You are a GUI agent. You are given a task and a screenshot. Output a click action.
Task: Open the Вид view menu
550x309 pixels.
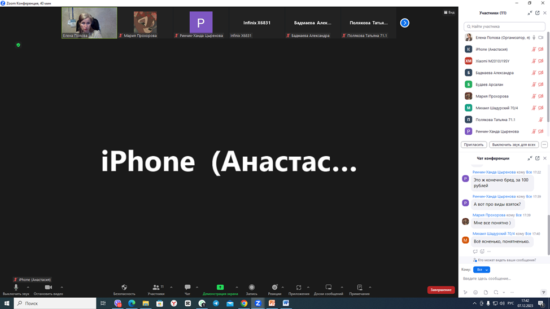449,12
